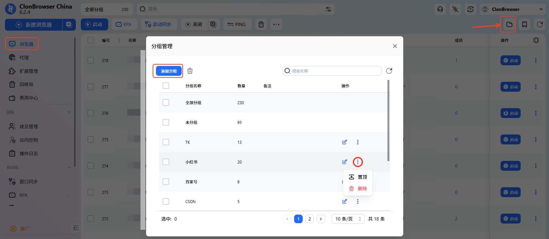Open 扩展管理 in the sidebar
The image size is (549, 239).
23,71
